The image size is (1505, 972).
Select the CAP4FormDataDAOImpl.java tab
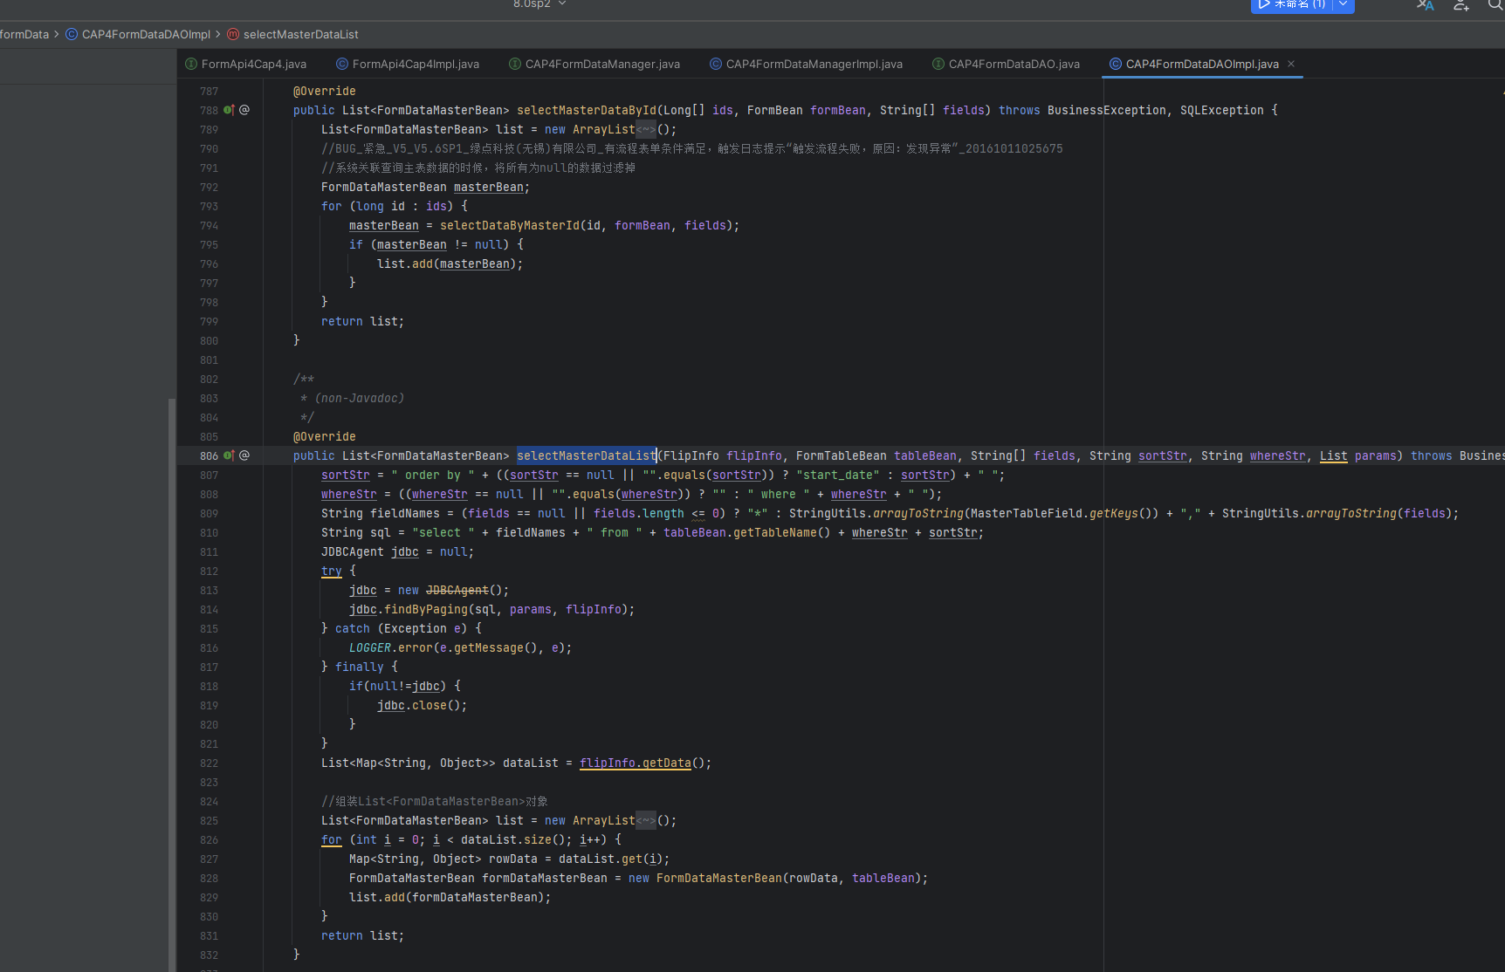click(1202, 64)
